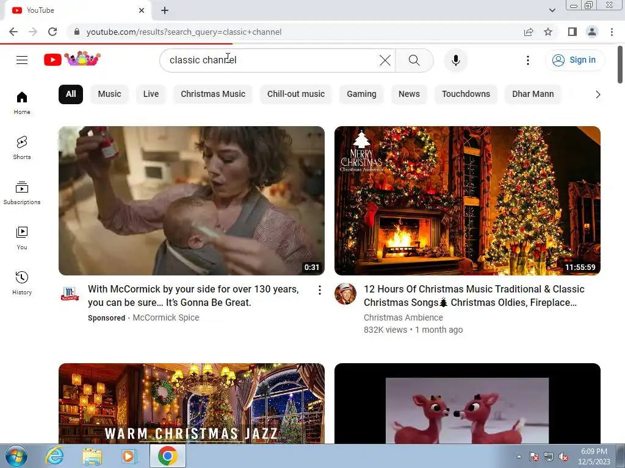Select the Gaming filter chip
625x468 pixels.
coord(361,94)
